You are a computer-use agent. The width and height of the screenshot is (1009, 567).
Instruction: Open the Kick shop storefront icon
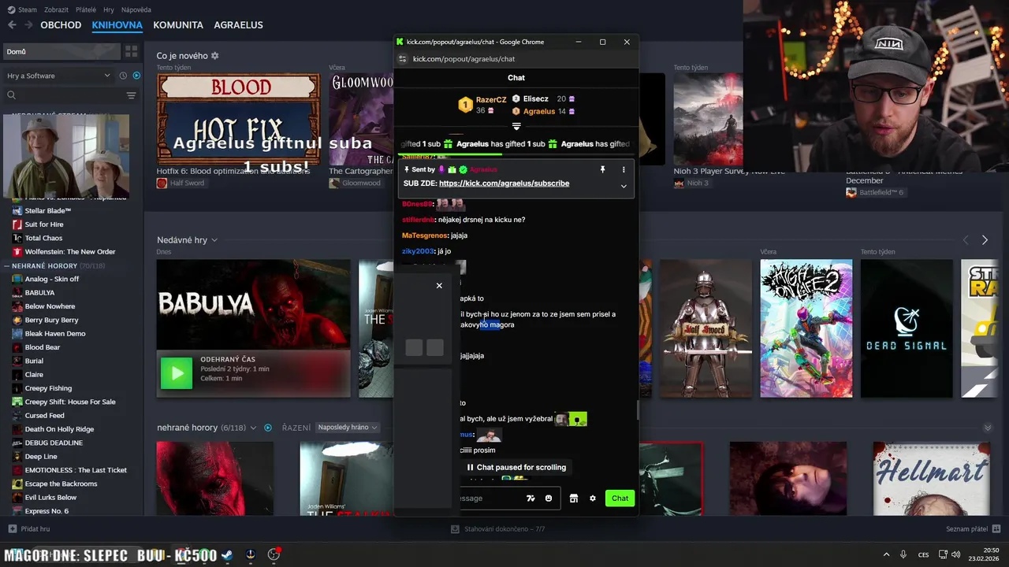click(574, 498)
